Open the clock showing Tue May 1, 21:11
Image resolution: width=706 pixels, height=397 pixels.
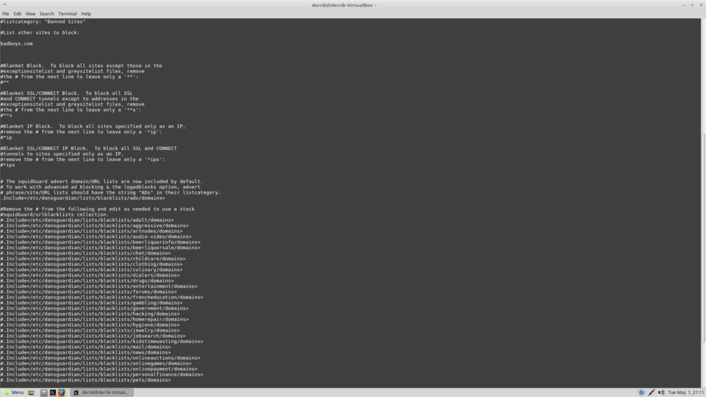(685, 392)
